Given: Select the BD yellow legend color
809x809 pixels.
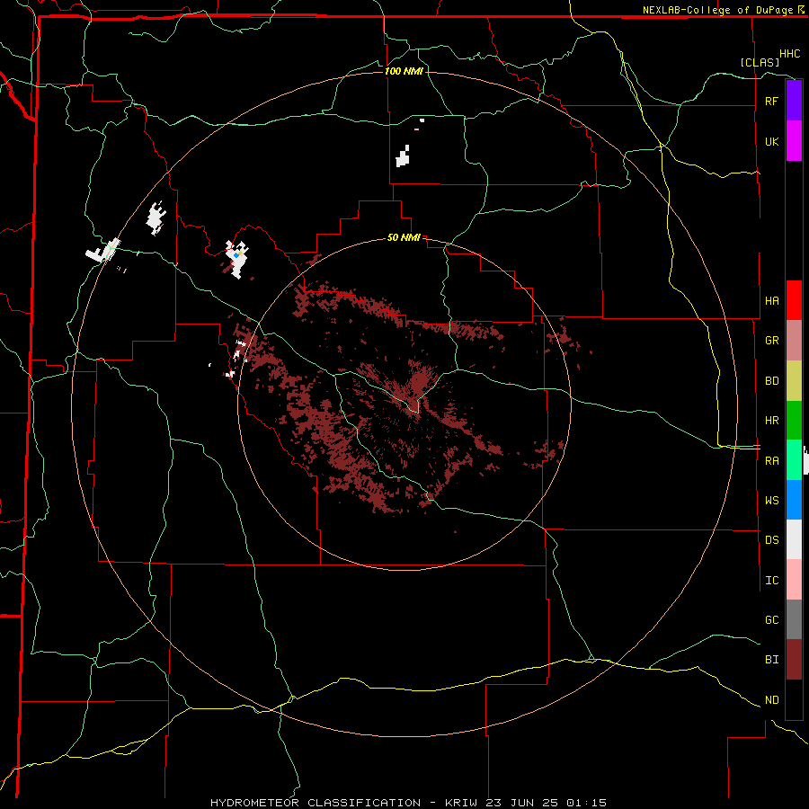Looking at the screenshot, I should [x=794, y=381].
